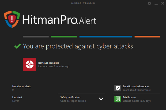Open the 'Removal complete' scan status
The height and width of the screenshot is (110, 166).
[x=48, y=63]
